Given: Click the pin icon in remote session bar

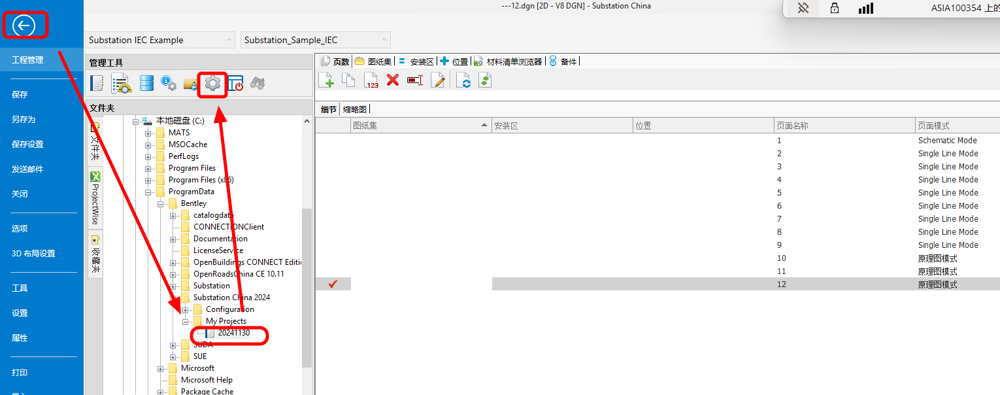Looking at the screenshot, I should tap(803, 9).
